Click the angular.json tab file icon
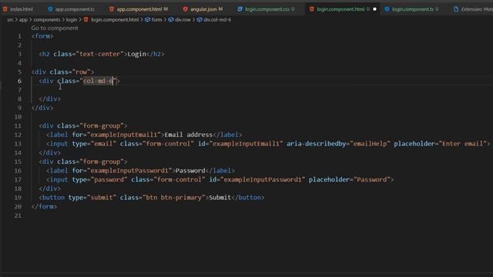This screenshot has height=277, width=493. point(185,9)
